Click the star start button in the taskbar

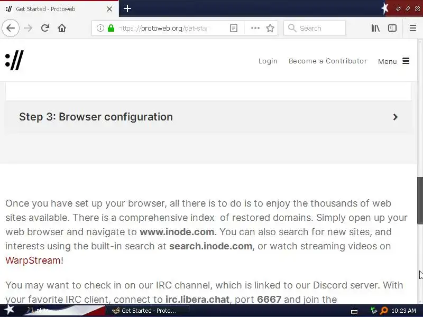9,310
